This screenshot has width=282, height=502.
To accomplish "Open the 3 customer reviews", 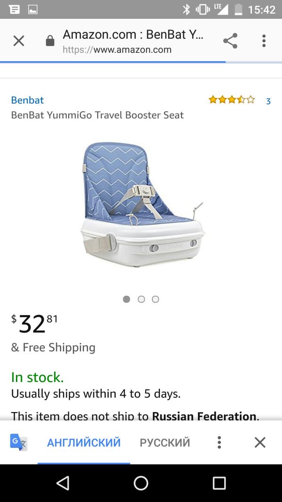I will (x=268, y=101).
